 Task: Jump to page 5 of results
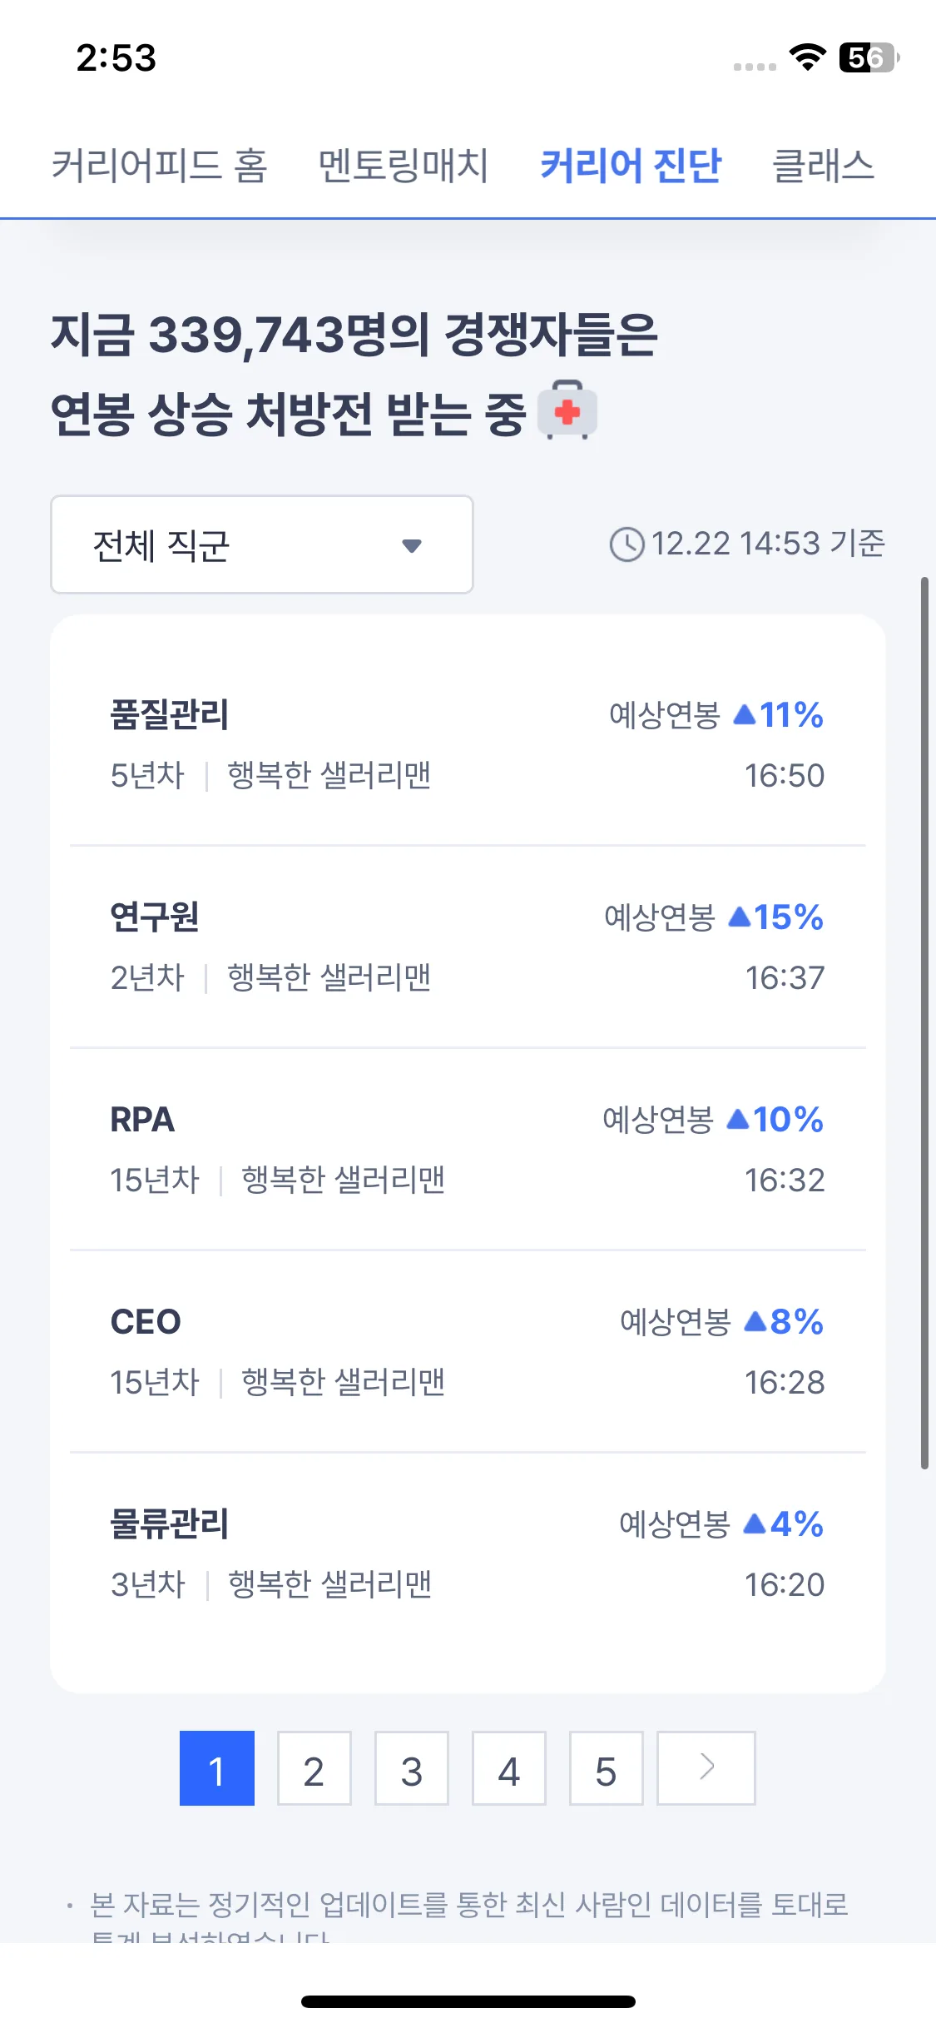click(606, 1768)
